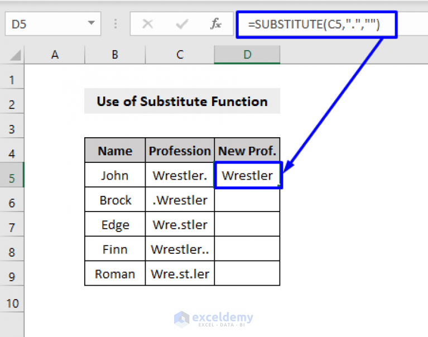
Task: Select row 10 header
Action: (12, 303)
